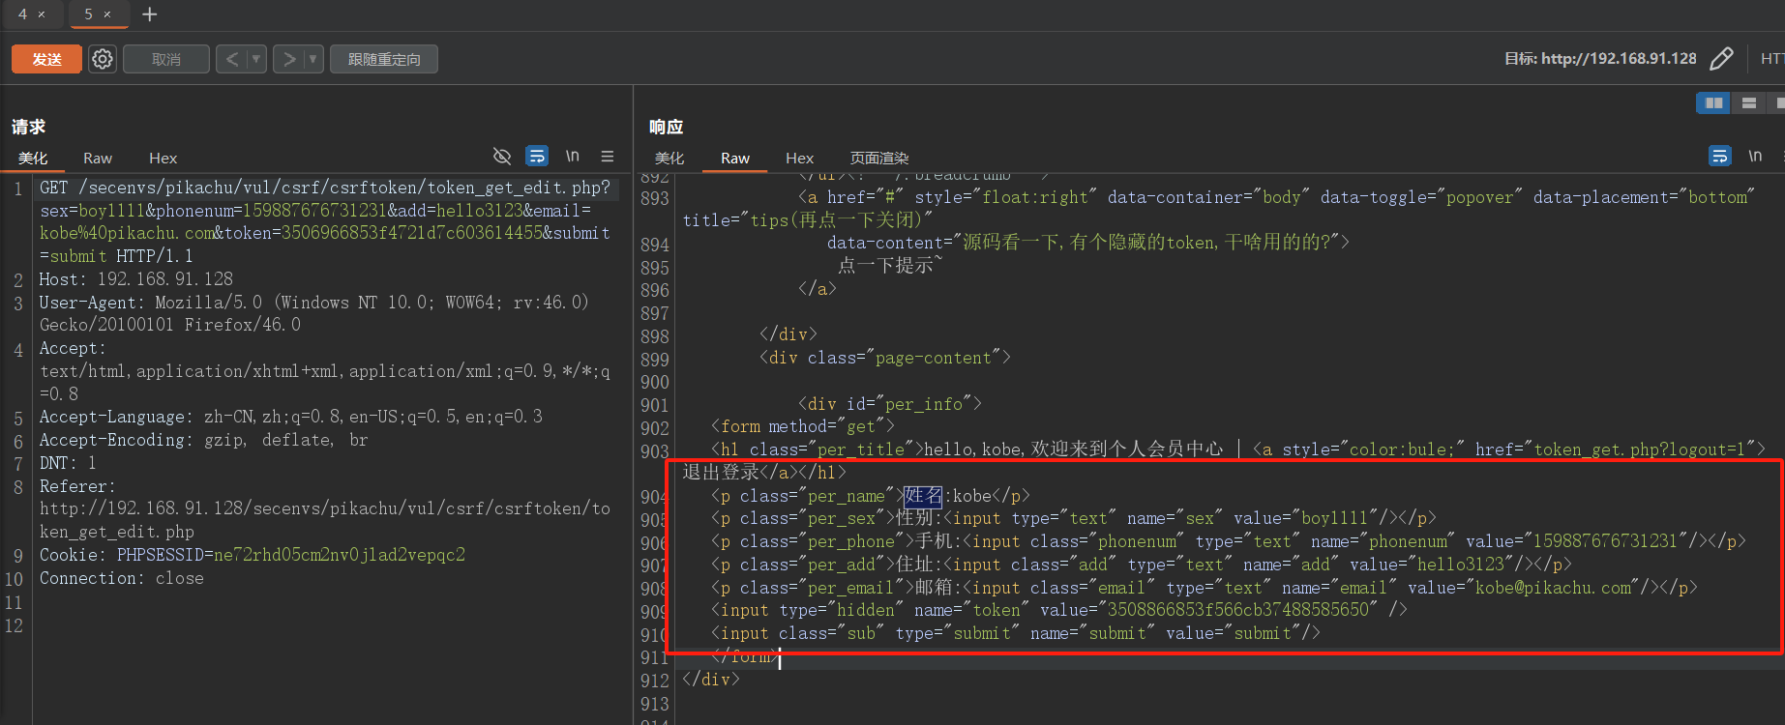Open the request Raw tab
This screenshot has width=1785, height=725.
(98, 159)
